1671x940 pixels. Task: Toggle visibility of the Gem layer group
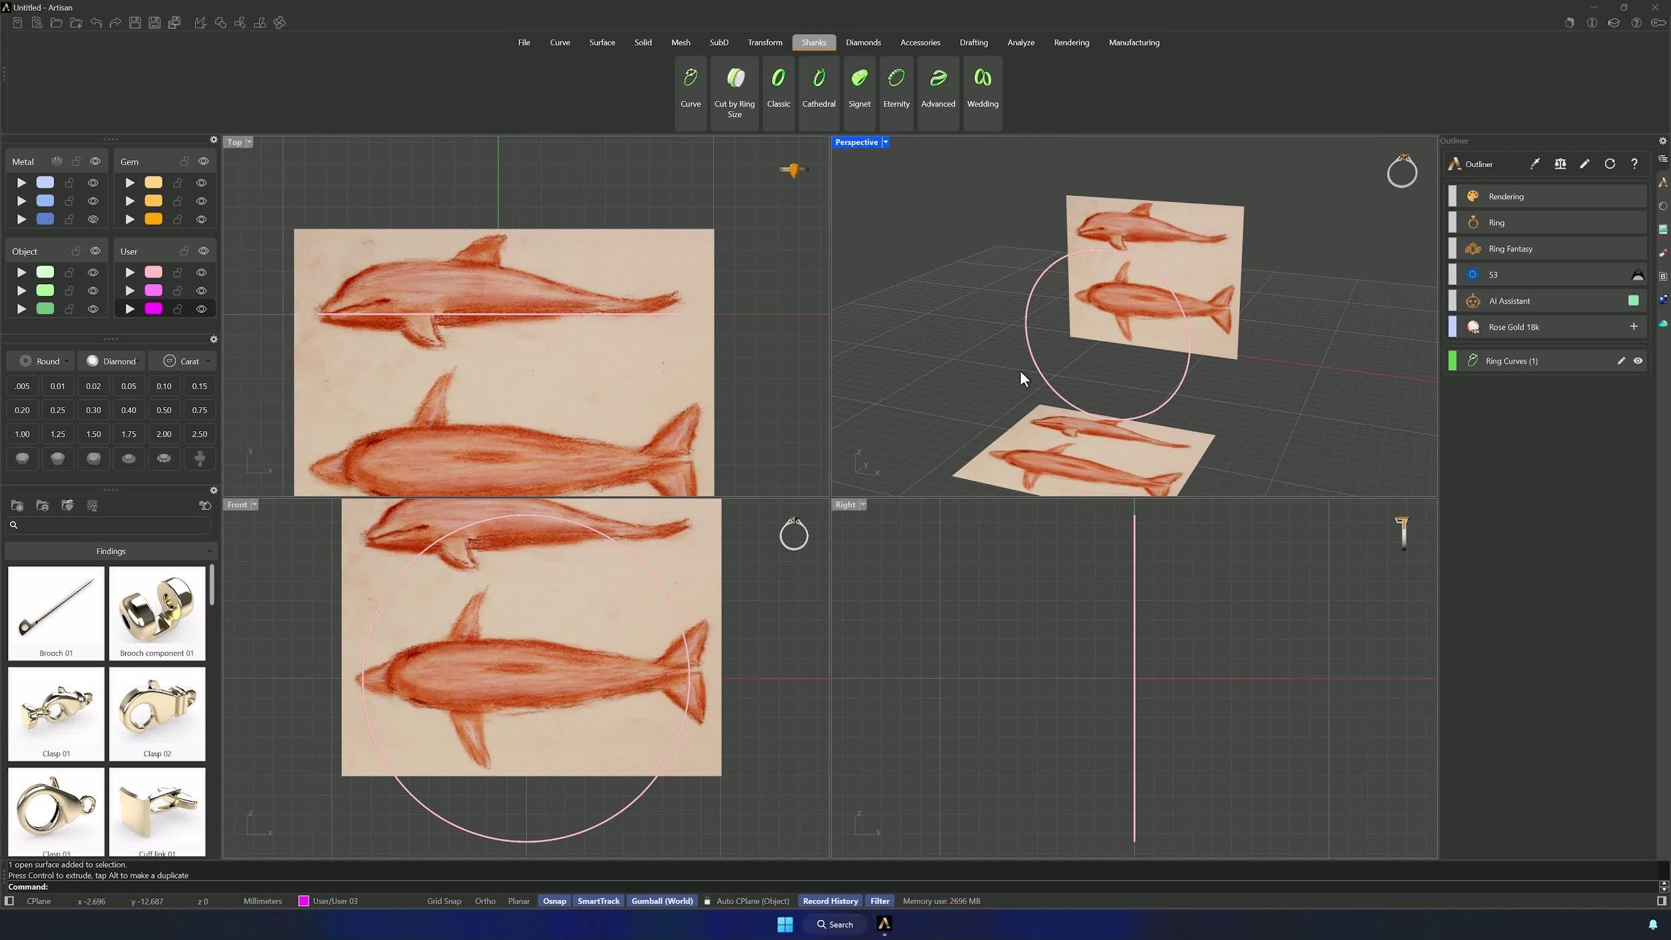coord(204,162)
